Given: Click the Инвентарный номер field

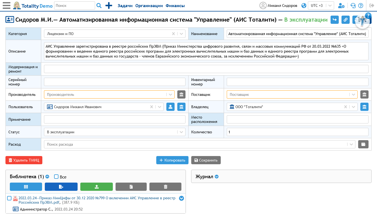Looking at the screenshot, I should [x=298, y=82].
